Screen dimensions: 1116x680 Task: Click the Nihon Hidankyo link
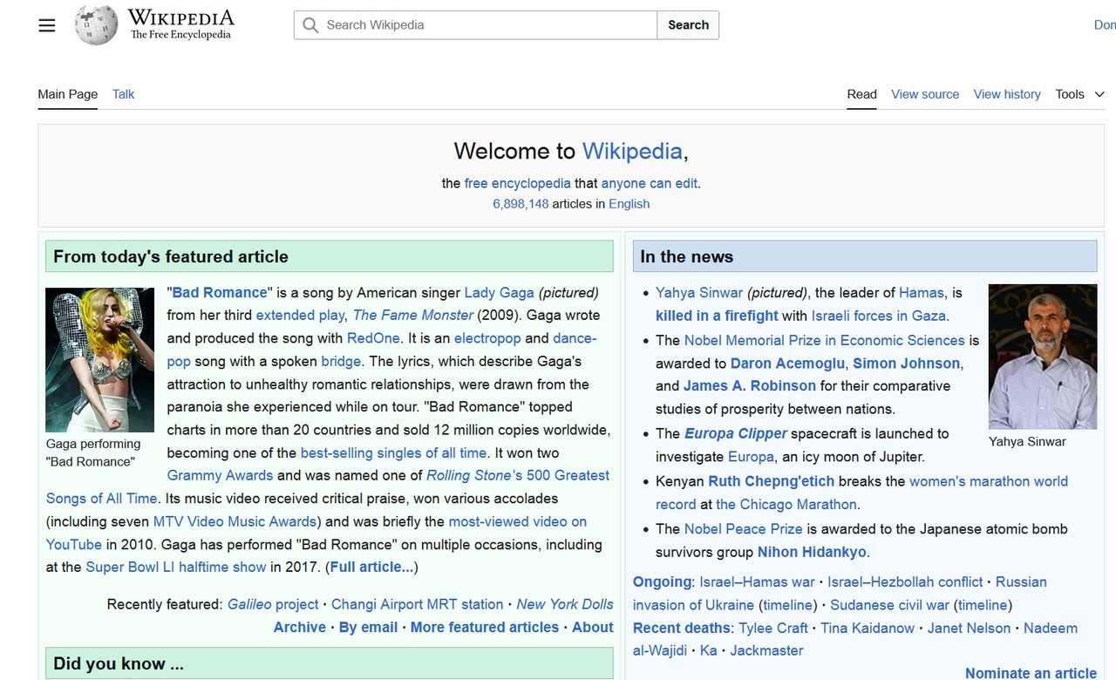(x=812, y=552)
